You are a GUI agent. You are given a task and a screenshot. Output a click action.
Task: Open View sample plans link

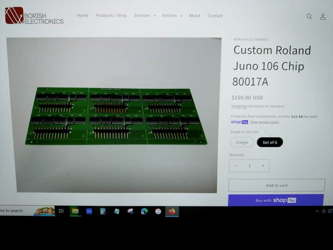(264, 122)
